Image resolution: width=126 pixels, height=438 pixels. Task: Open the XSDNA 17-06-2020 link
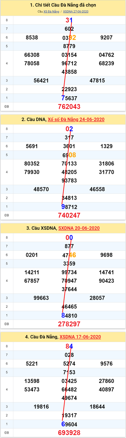(80, 337)
